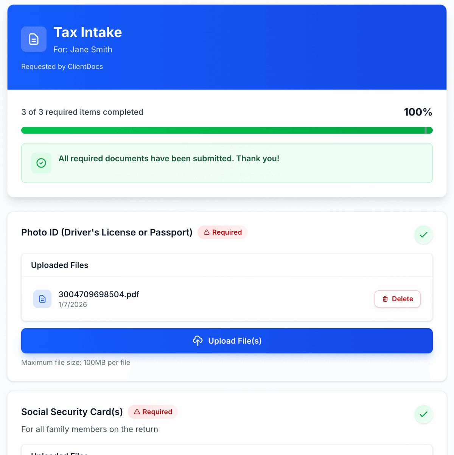The image size is (454, 455).
Task: Click the warning icon in Photo ID Required badge
Action: pyautogui.click(x=207, y=232)
